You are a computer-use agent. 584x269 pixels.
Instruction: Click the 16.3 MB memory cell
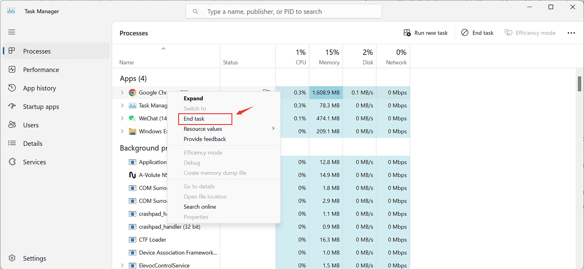[326, 239]
